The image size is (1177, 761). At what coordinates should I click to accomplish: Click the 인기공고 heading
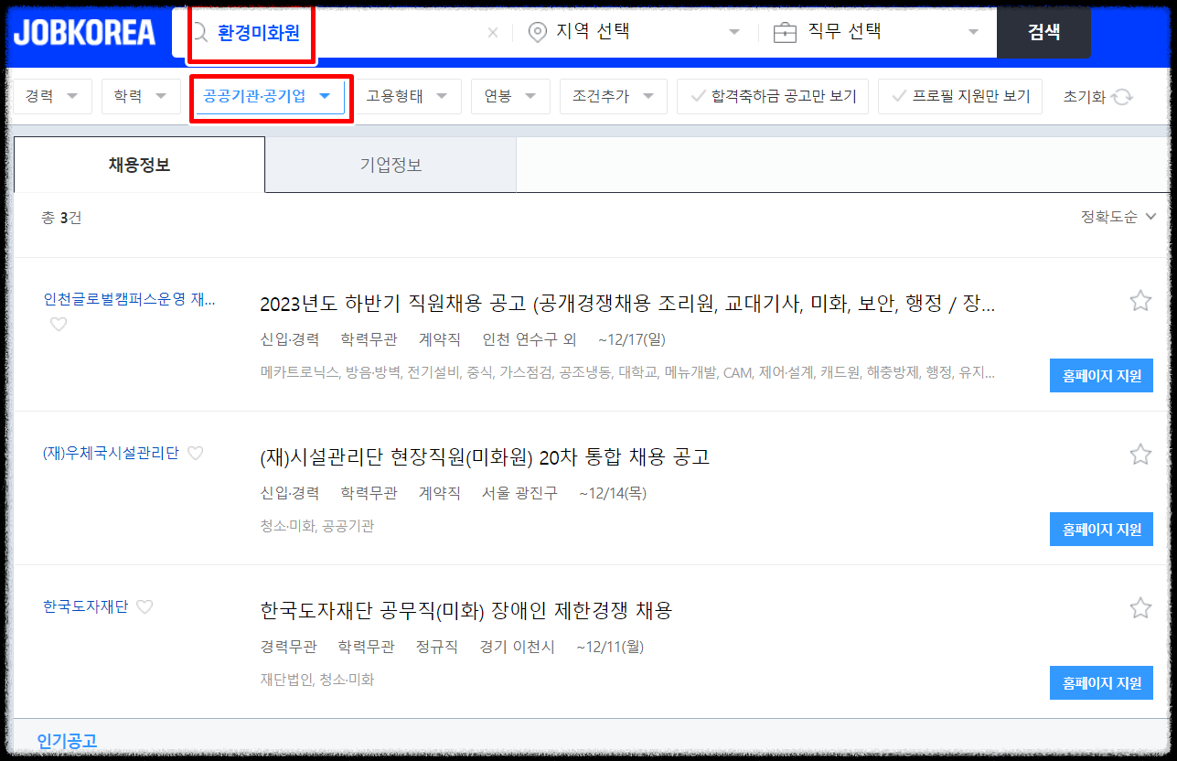point(67,741)
